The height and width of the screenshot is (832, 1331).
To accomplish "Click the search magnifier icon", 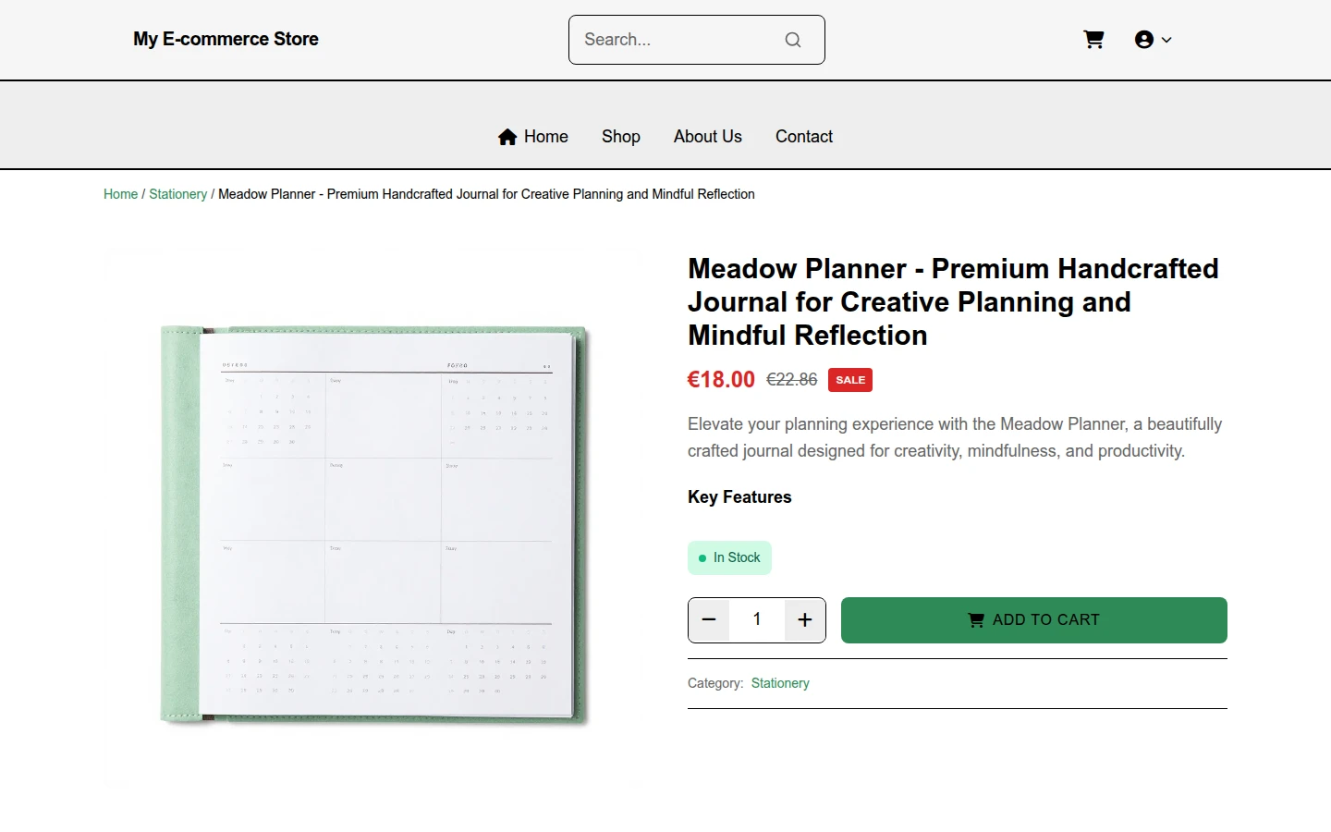I will pos(793,40).
